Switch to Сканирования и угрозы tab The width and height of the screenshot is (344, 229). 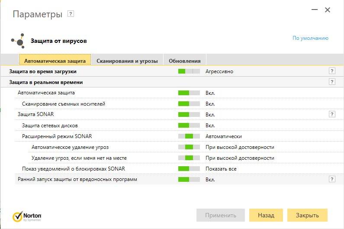click(127, 60)
